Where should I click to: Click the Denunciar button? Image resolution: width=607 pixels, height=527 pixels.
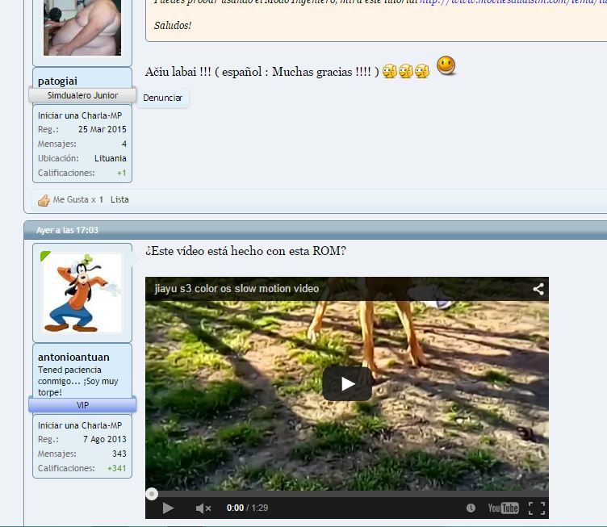coord(162,98)
